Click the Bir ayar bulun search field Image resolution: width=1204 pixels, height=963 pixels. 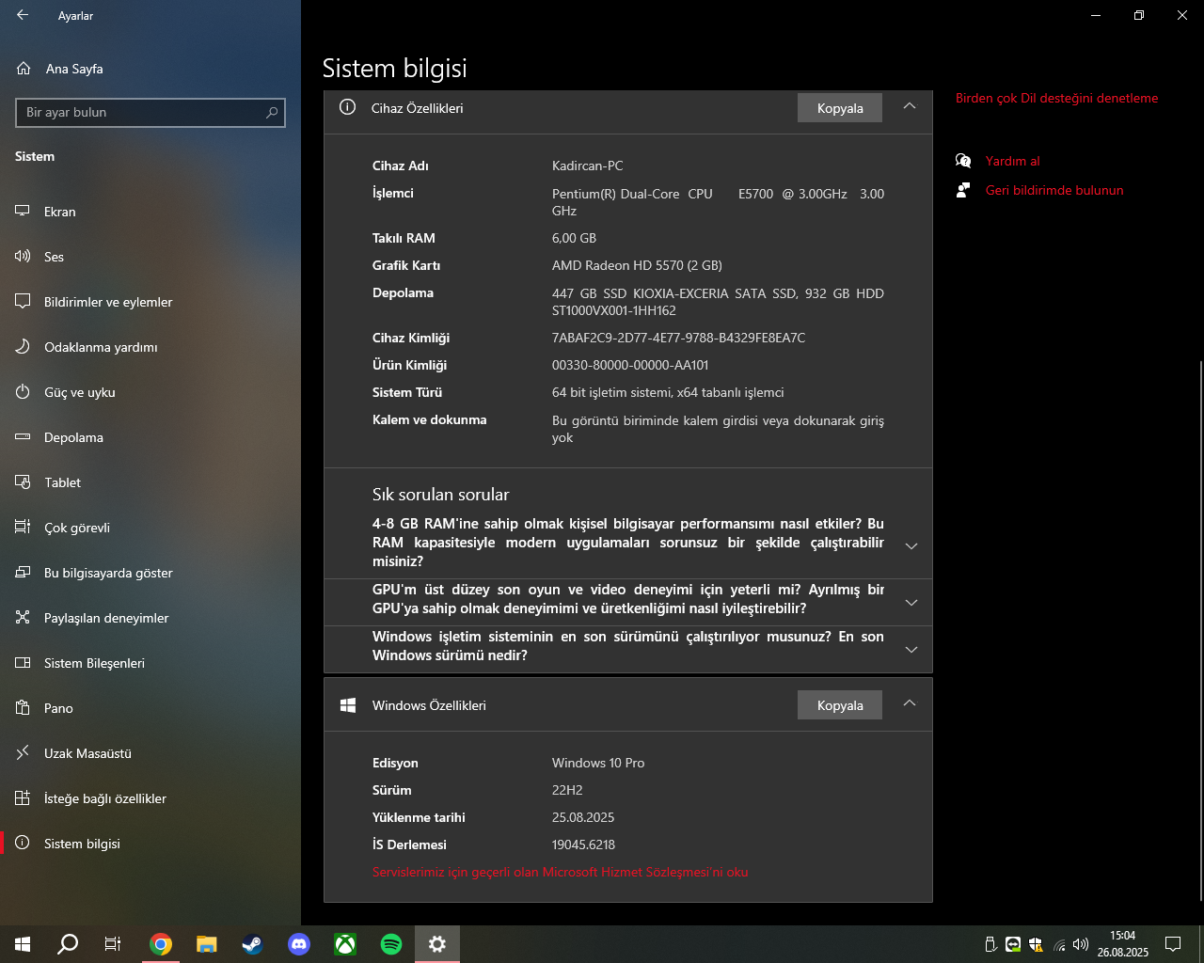click(150, 112)
